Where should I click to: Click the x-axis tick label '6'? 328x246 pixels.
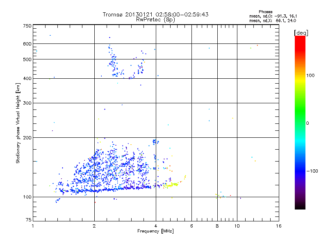[x=191, y=226]
